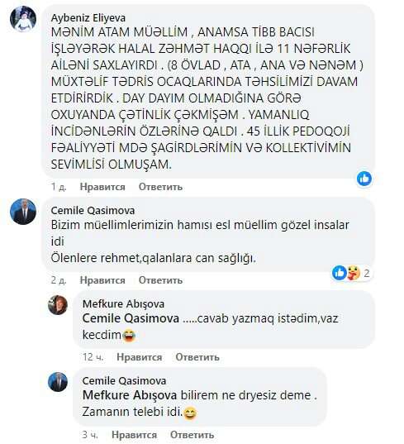404x444 pixels.
Task: Click the like reaction icon on Aybeniz's comment
Action: pos(364,179)
